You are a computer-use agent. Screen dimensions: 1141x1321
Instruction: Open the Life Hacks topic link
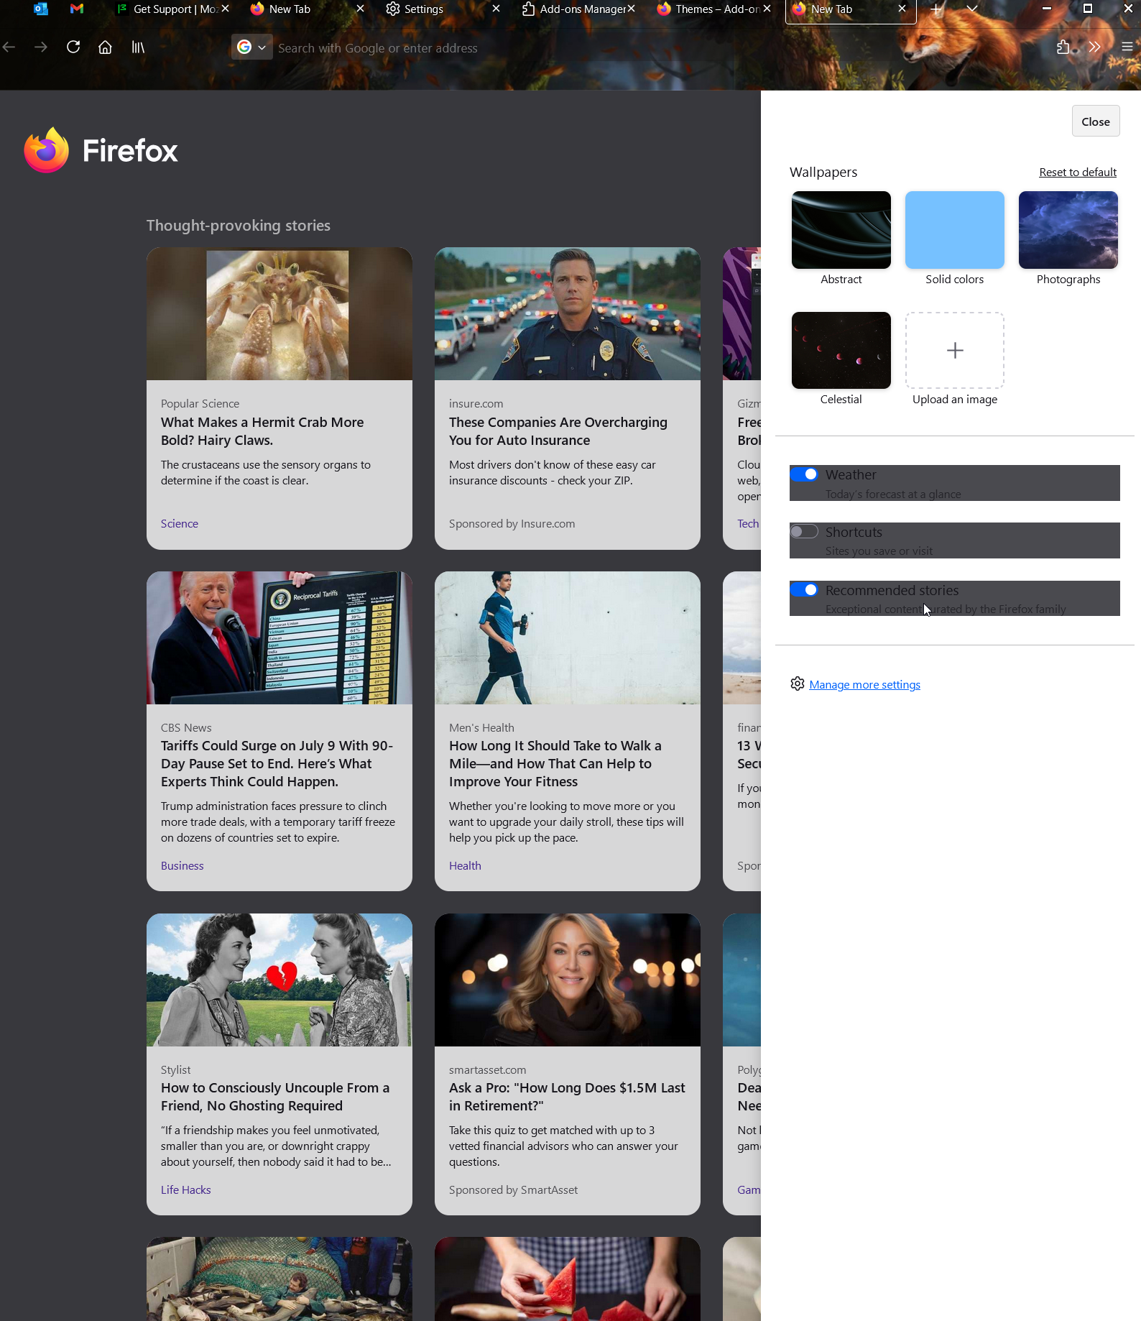186,1190
